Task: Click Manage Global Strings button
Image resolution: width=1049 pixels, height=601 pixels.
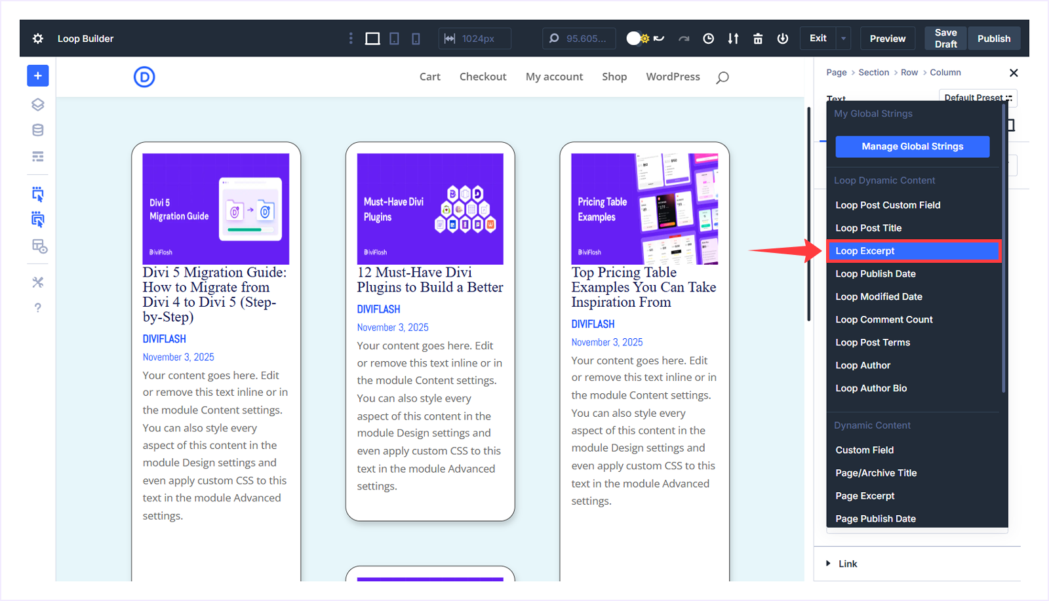Action: 912,147
